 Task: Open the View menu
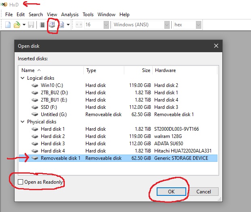point(52,15)
